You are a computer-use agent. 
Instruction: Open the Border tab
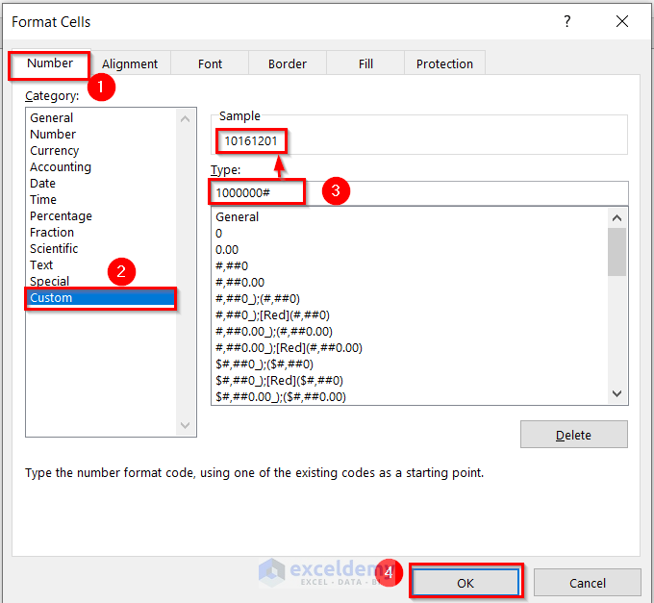click(x=288, y=63)
